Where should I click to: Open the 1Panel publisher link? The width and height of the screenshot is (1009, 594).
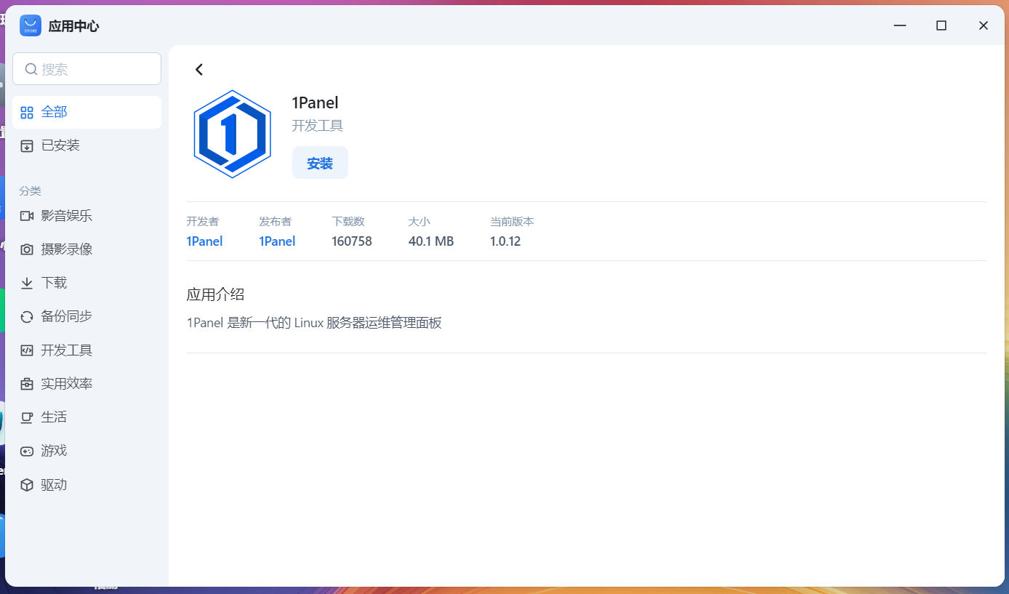[x=277, y=241]
